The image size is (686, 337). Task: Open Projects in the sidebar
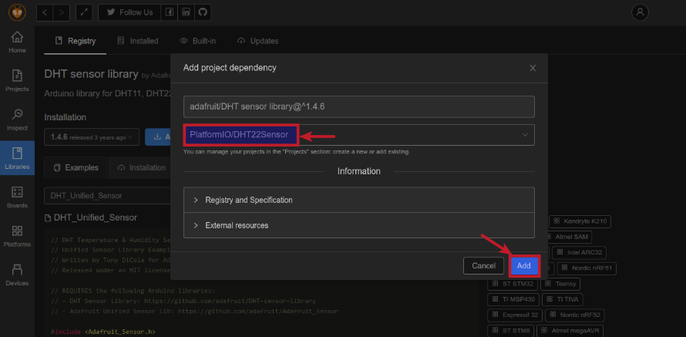tap(17, 79)
